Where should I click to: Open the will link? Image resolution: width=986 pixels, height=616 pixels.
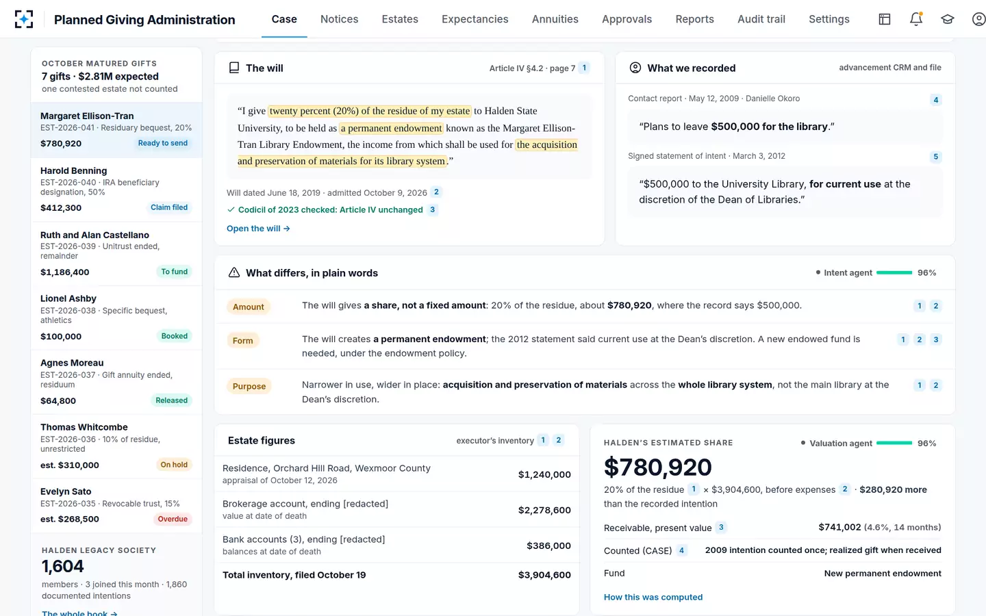pyautogui.click(x=258, y=229)
